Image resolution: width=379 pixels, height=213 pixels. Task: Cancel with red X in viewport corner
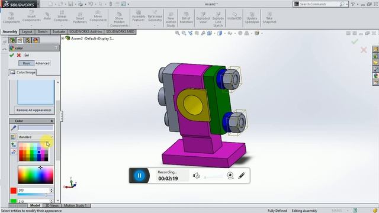[364, 50]
